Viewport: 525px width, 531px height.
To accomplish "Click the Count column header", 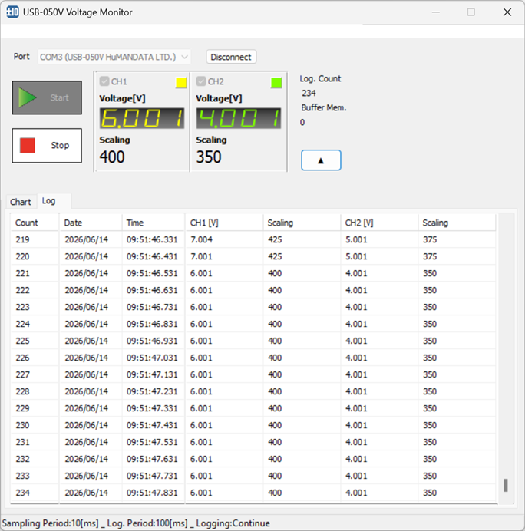I will [35, 223].
